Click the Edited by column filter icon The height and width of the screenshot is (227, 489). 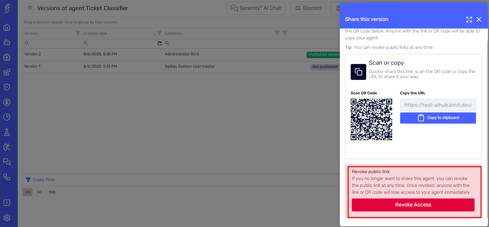pyautogui.click(x=277, y=33)
